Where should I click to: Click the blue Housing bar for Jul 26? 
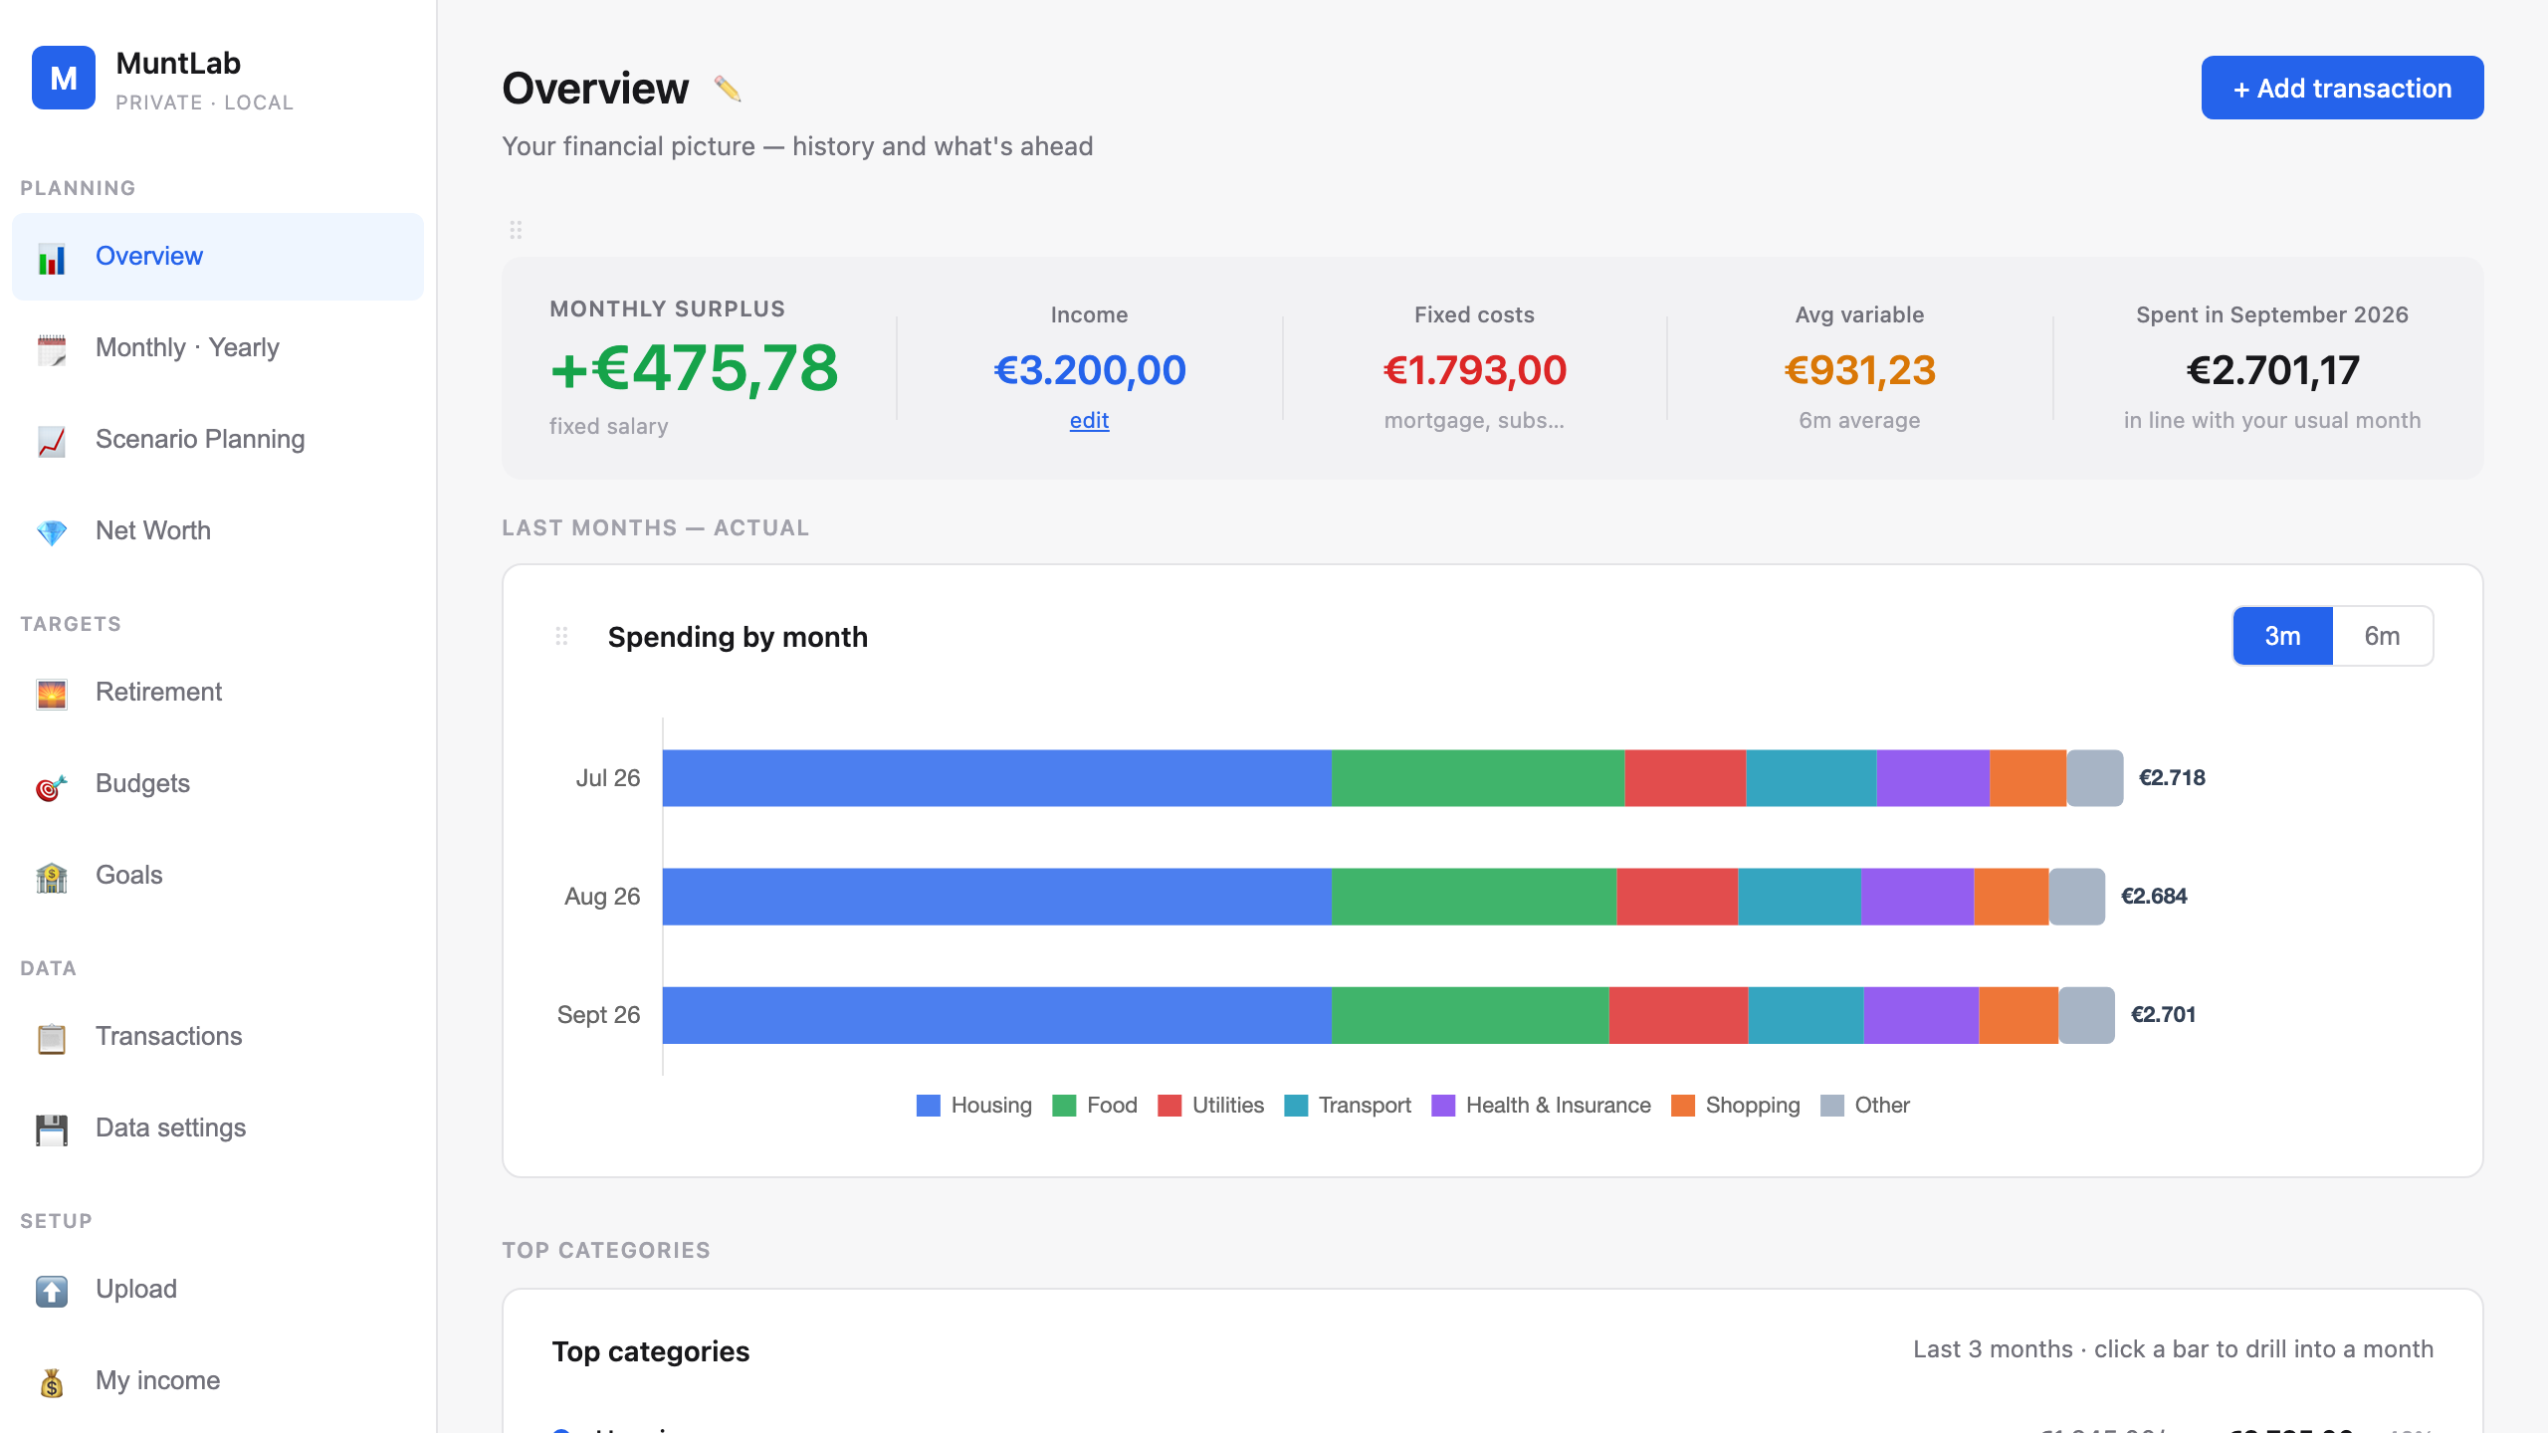point(996,778)
